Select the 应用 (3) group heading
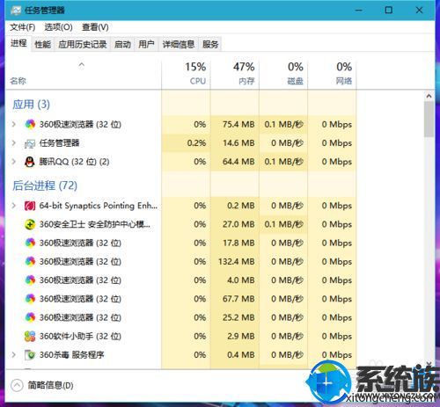Image resolution: width=440 pixels, height=407 pixels. (x=31, y=105)
